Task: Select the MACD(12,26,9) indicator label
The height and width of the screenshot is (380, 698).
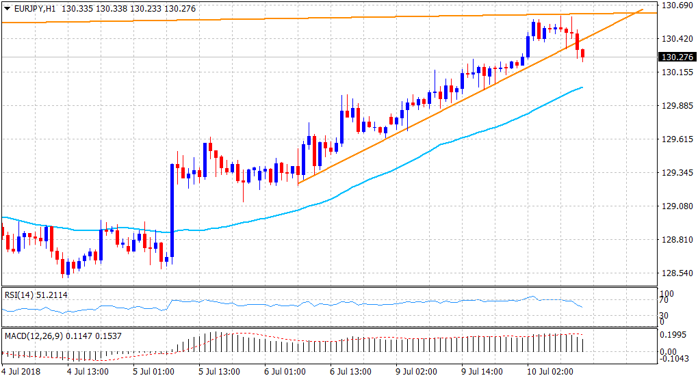Action: click(34, 336)
